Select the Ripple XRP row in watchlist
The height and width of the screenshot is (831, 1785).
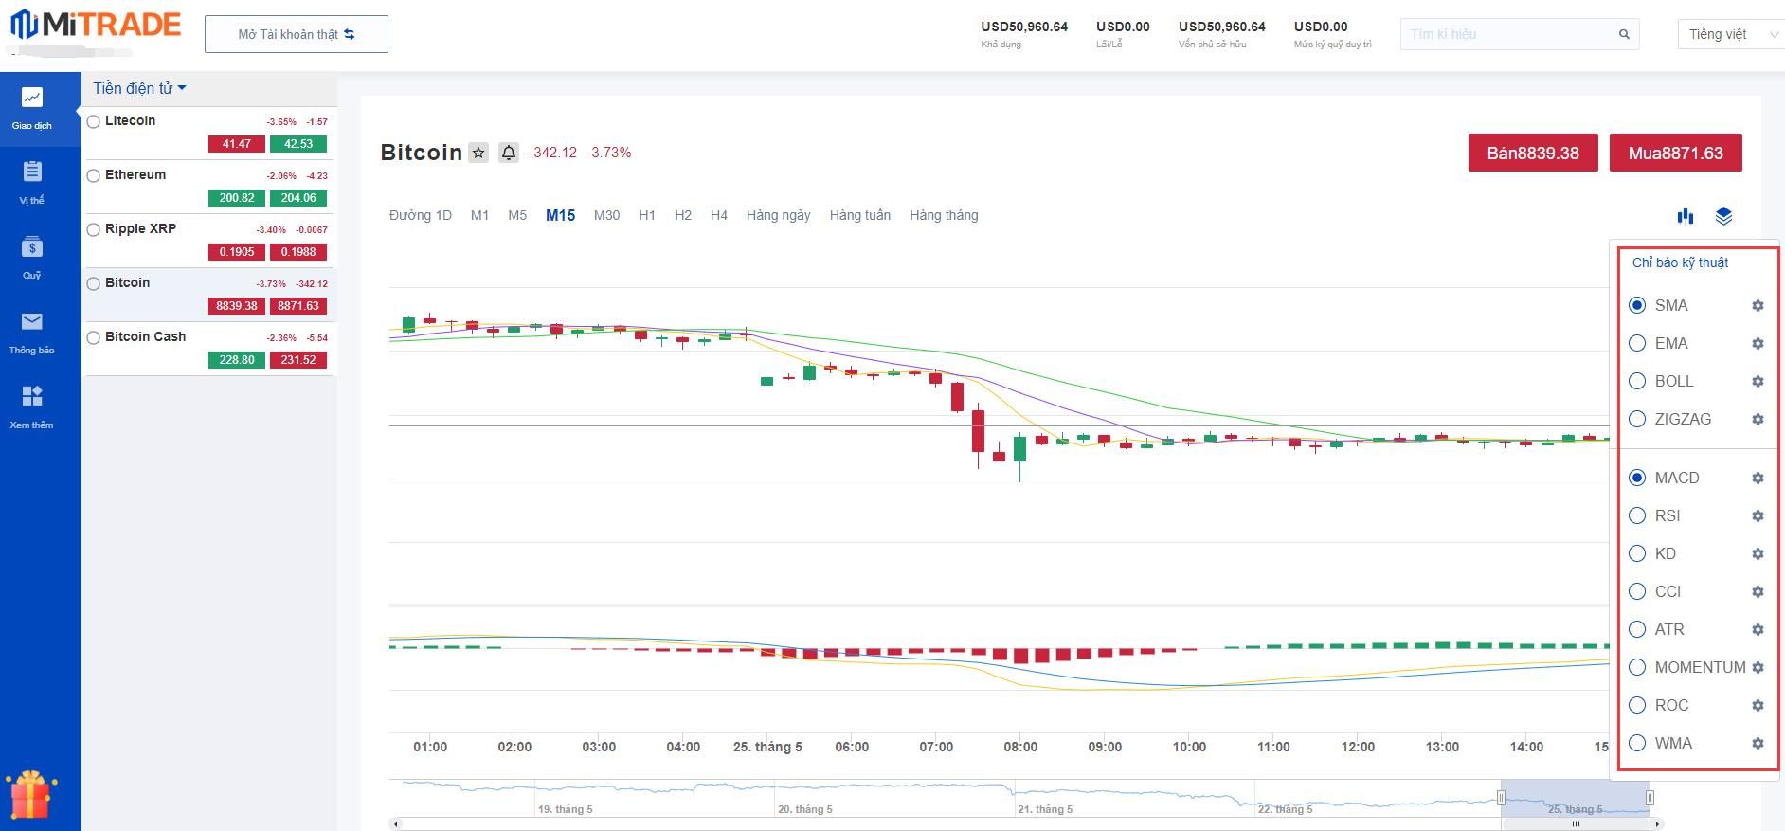[209, 241]
